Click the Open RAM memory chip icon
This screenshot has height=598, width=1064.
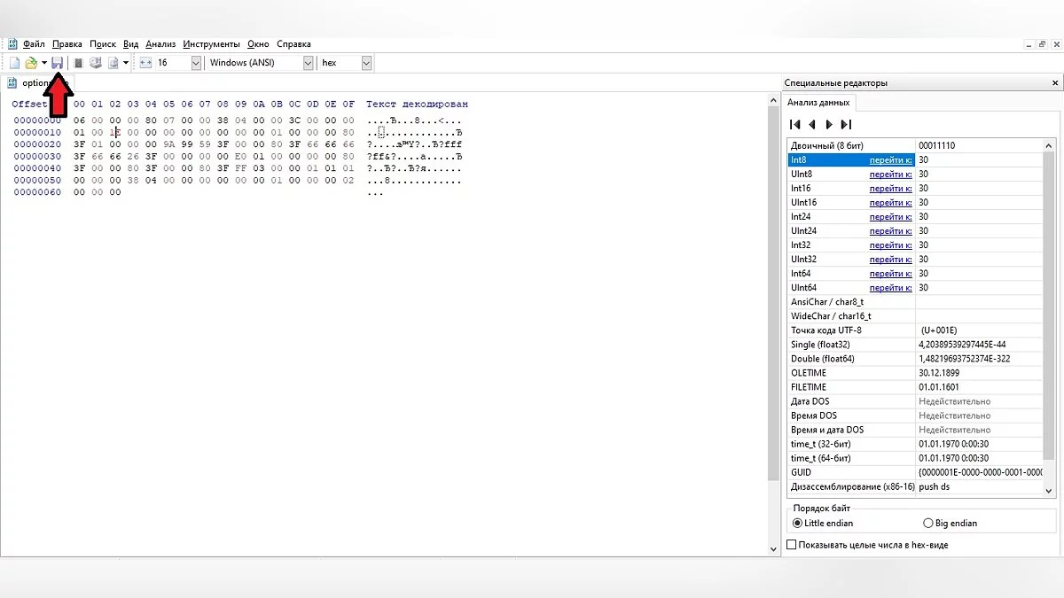78,63
